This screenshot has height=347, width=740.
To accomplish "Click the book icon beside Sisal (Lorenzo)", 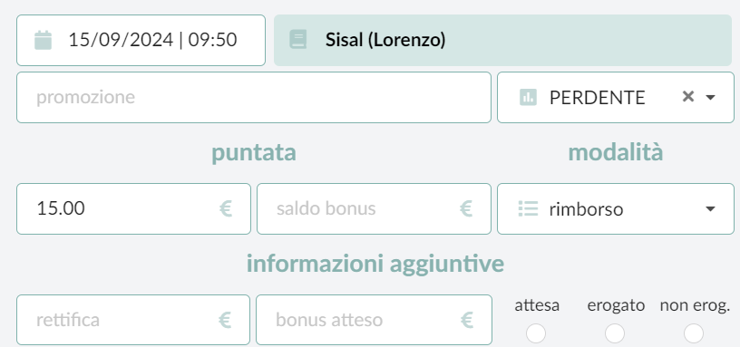I will click(x=298, y=40).
